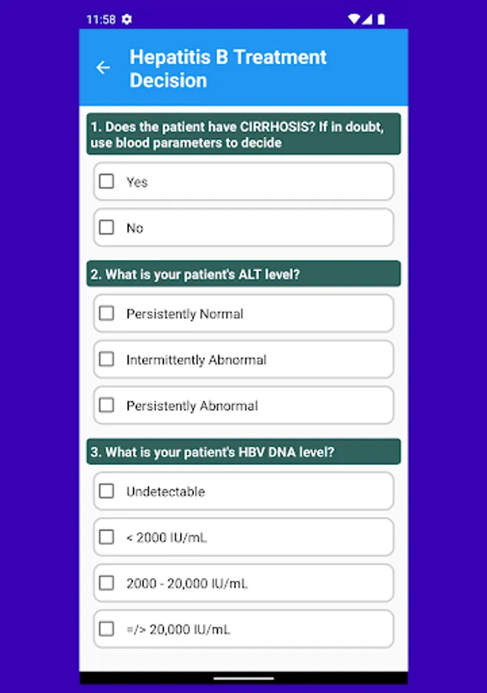This screenshot has width=487, height=693.
Task: Click the settings gear in status bar
Action: [127, 18]
